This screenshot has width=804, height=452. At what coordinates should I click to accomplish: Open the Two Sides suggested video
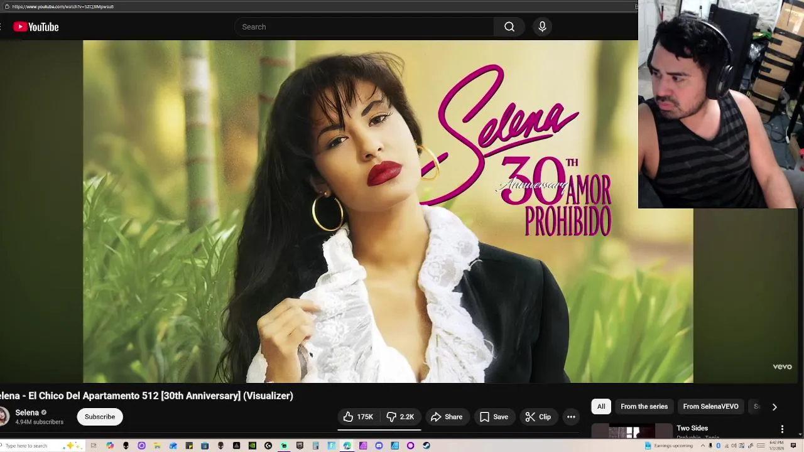(x=692, y=428)
